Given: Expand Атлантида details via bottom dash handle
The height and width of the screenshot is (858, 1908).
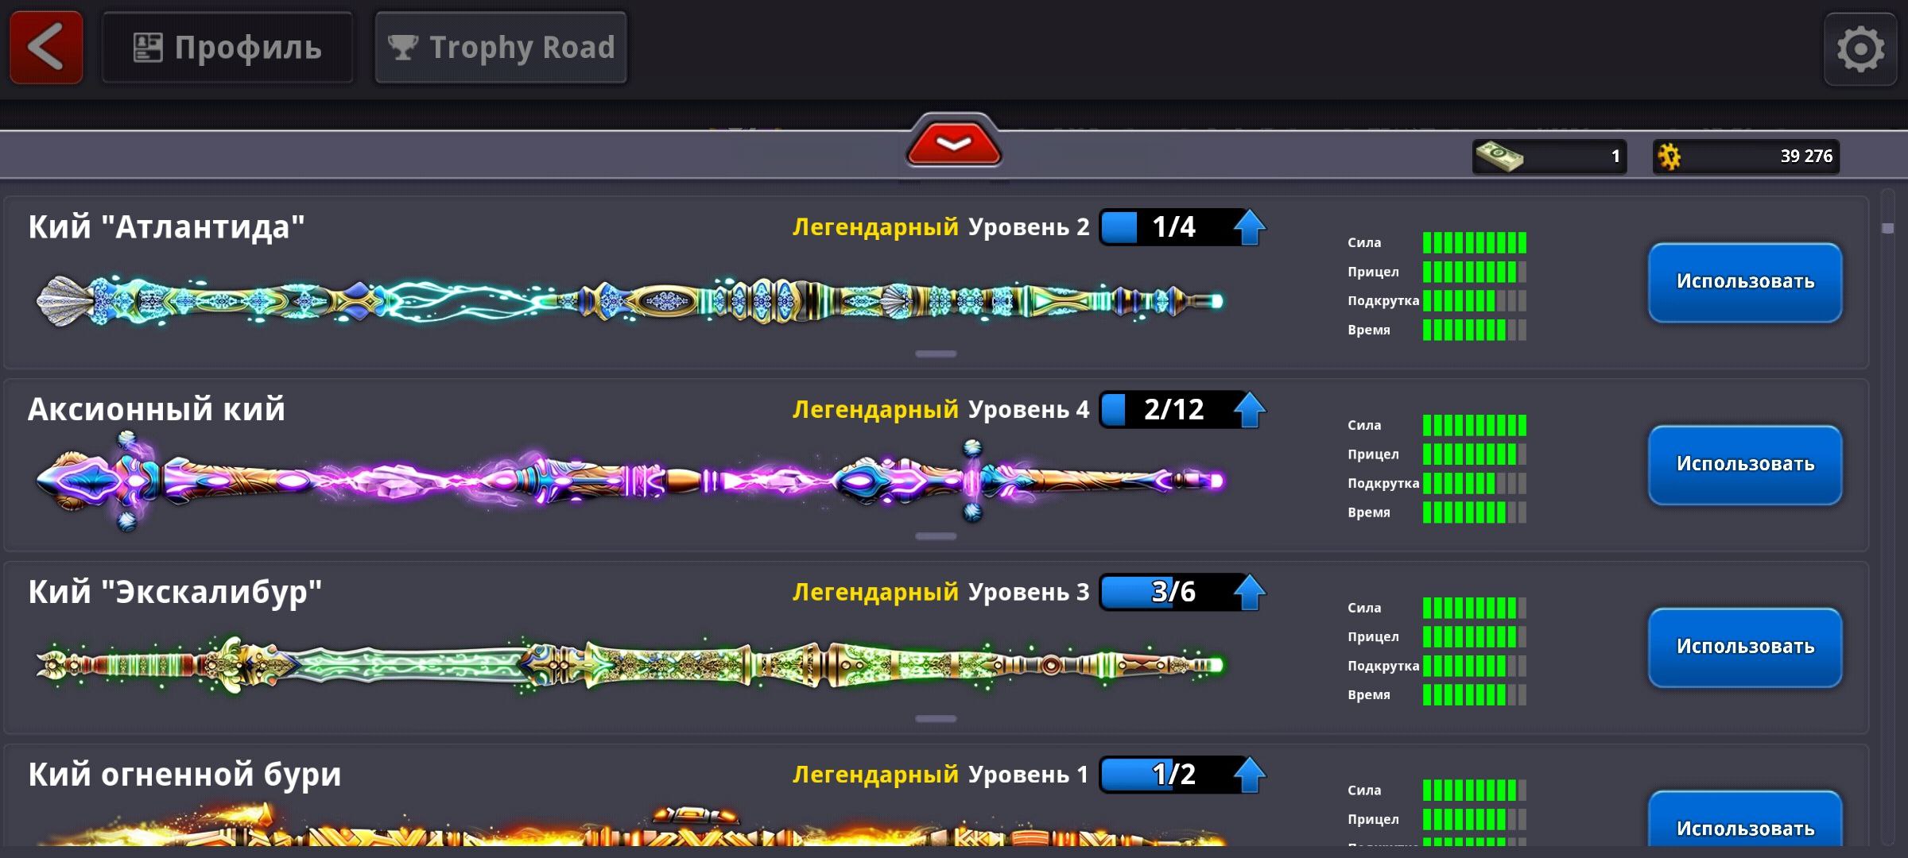Looking at the screenshot, I should [x=936, y=354].
